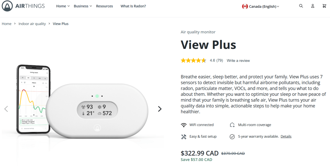Open the shopping cart icon
The width and height of the screenshot is (330, 166).
click(324, 6)
